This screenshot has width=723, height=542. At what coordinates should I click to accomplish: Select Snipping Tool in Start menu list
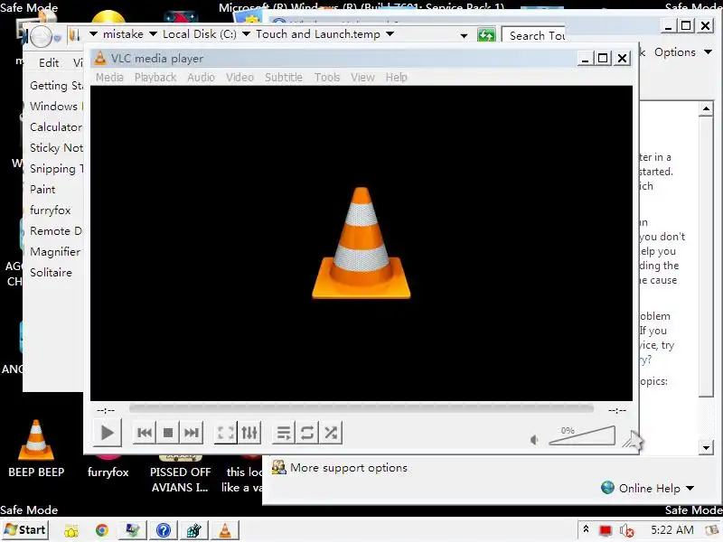54,169
